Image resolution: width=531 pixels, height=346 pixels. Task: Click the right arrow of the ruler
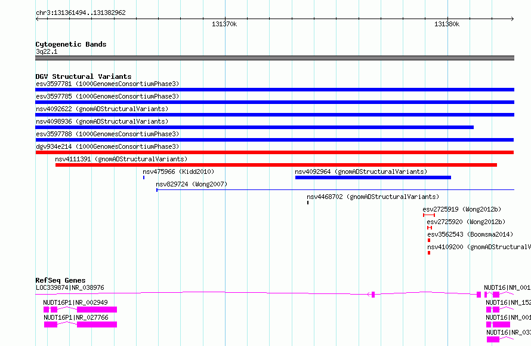[513, 19]
